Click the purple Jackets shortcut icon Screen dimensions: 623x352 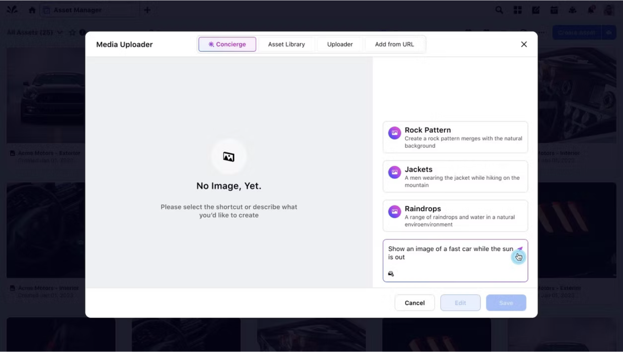tap(394, 172)
